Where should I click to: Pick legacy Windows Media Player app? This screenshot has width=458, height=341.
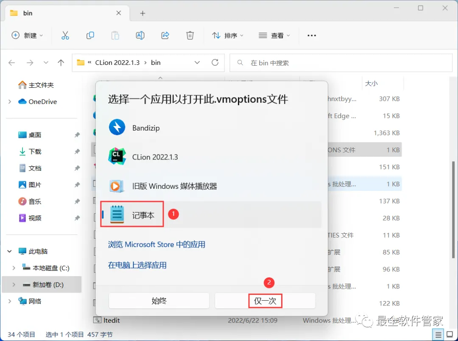[x=174, y=186]
